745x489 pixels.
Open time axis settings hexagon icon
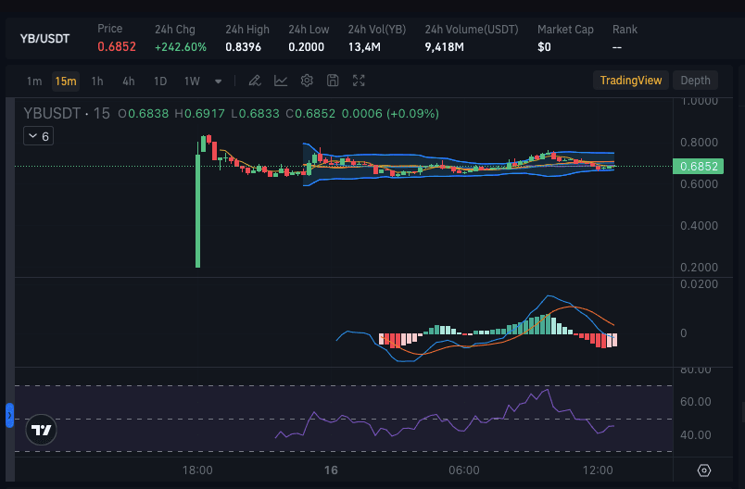pos(704,470)
